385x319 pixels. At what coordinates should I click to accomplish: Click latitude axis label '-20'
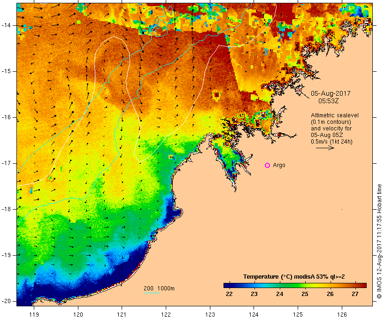(6, 301)
